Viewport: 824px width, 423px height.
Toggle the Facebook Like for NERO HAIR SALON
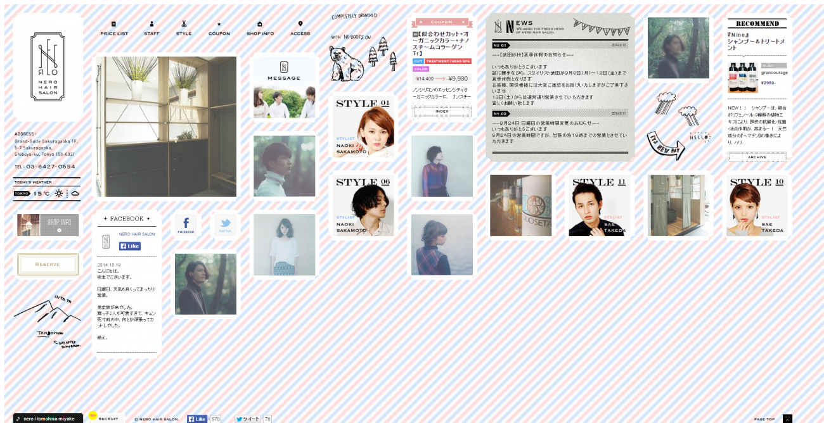pyautogui.click(x=129, y=246)
